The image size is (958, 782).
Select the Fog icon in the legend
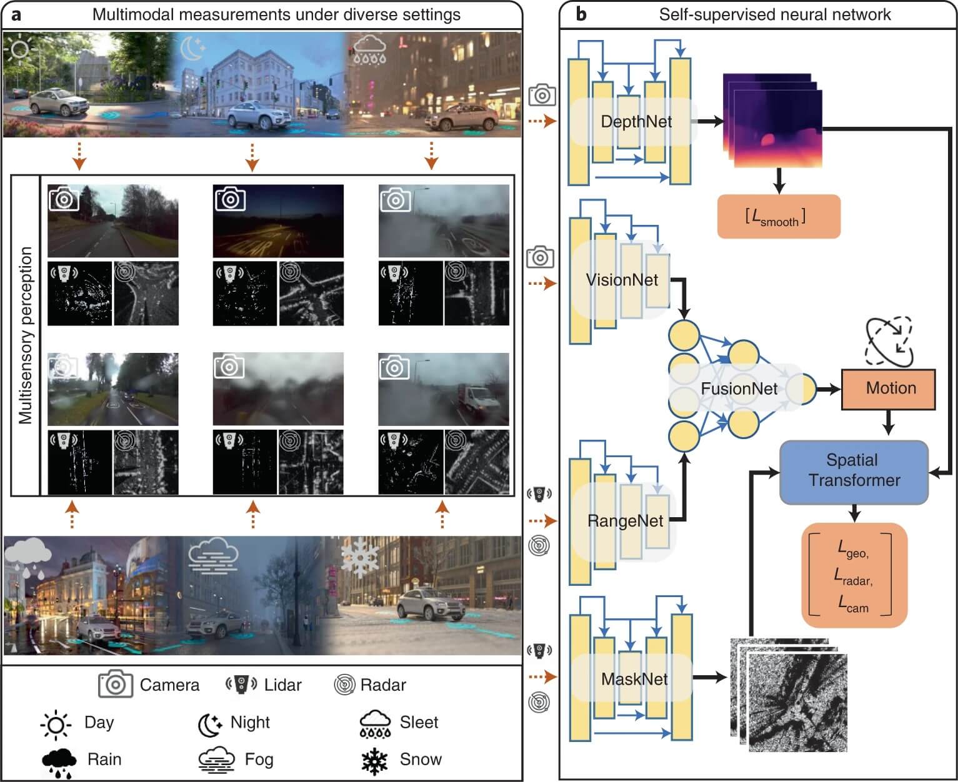216,760
